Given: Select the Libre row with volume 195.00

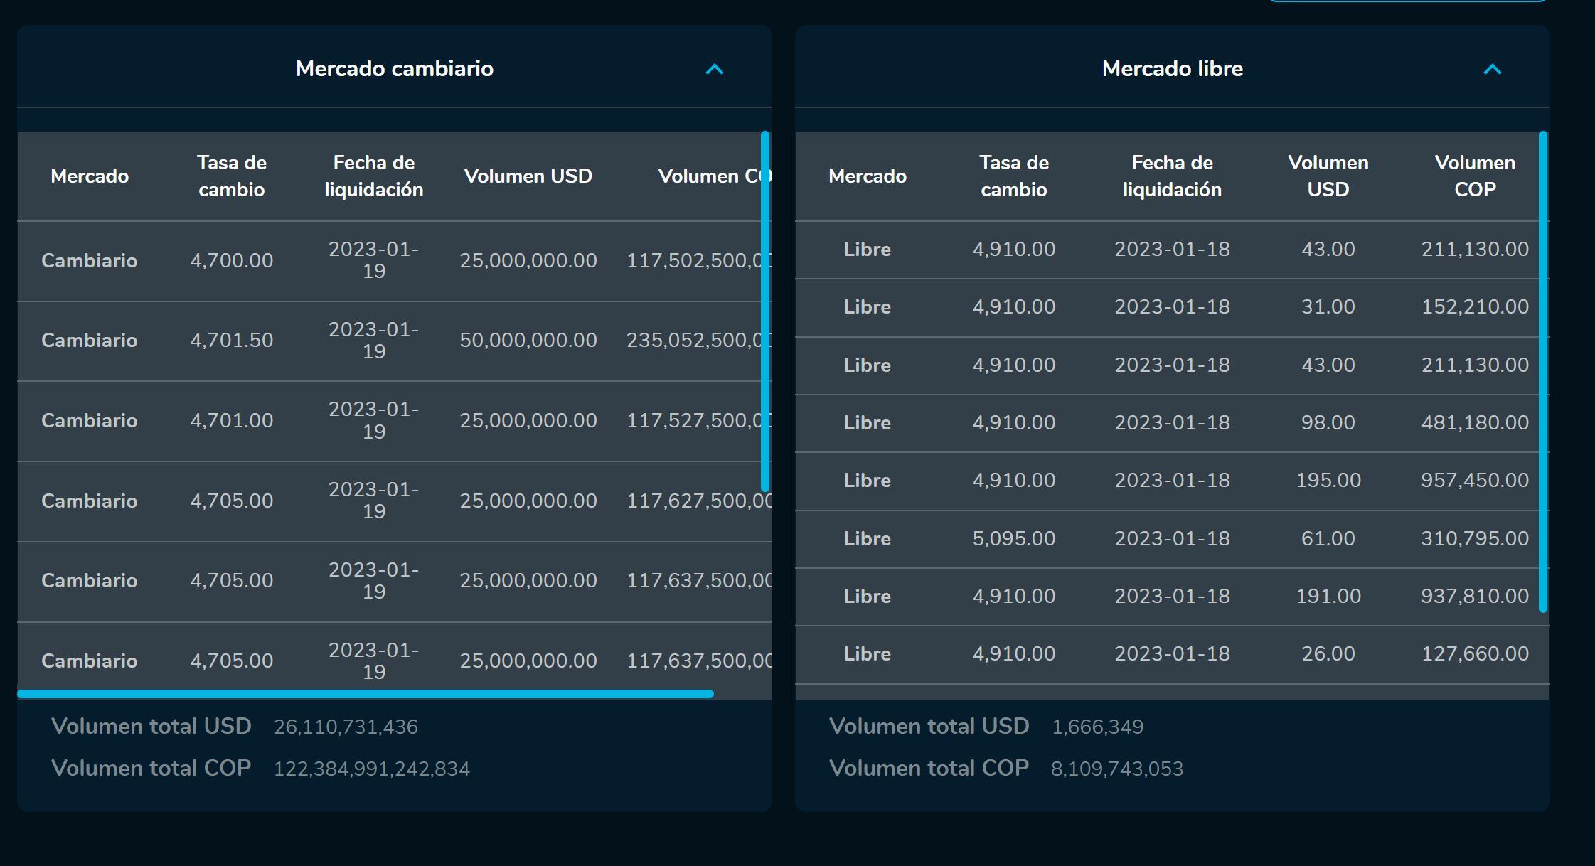Looking at the screenshot, I should coord(1328,480).
